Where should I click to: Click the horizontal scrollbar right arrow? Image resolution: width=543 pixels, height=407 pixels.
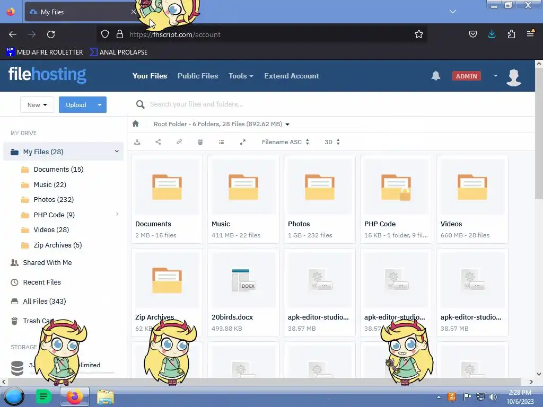click(531, 382)
